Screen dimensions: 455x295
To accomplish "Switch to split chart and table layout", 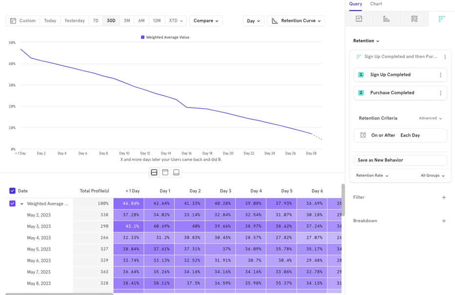I will click(154, 172).
